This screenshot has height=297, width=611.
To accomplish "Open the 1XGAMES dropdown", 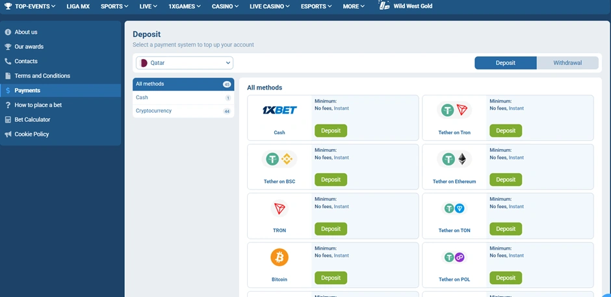I will pyautogui.click(x=185, y=6).
